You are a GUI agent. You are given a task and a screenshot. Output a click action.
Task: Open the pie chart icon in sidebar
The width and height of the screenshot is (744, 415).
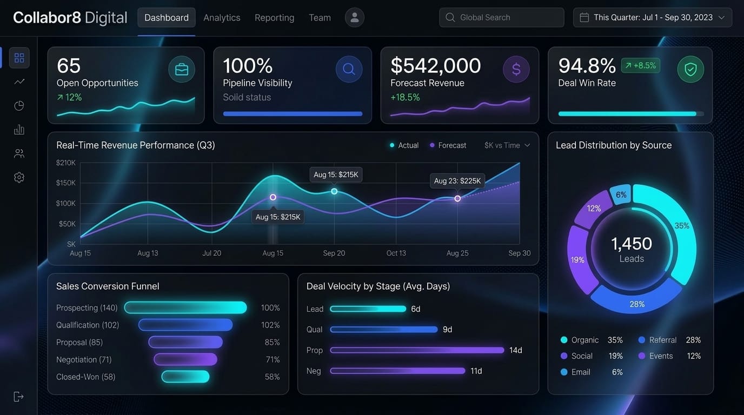[19, 105]
